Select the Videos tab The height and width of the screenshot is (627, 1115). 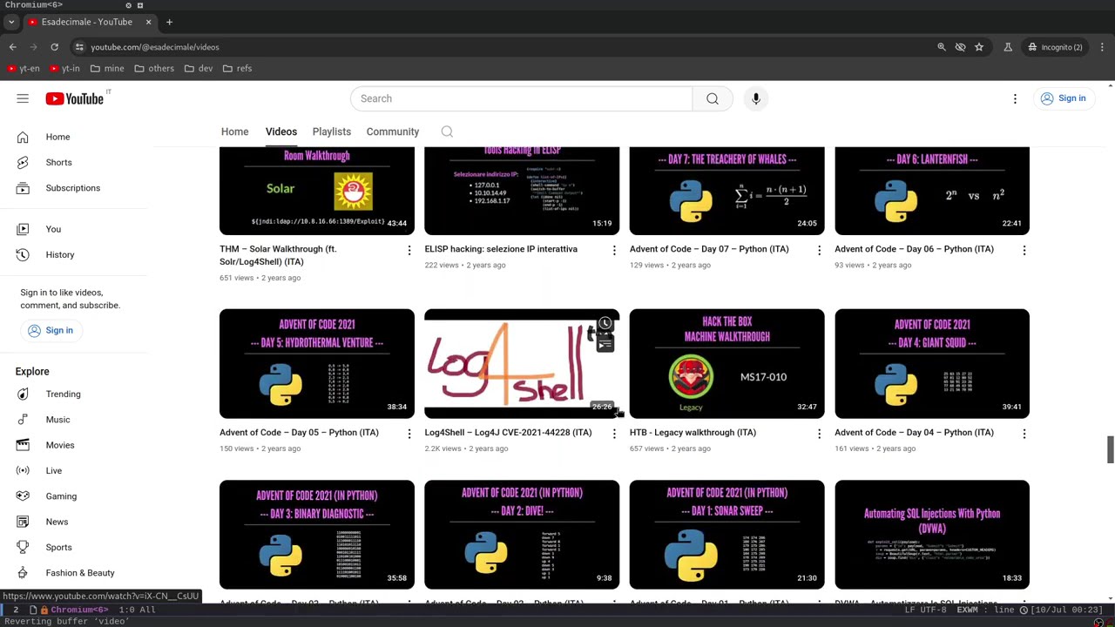(281, 131)
